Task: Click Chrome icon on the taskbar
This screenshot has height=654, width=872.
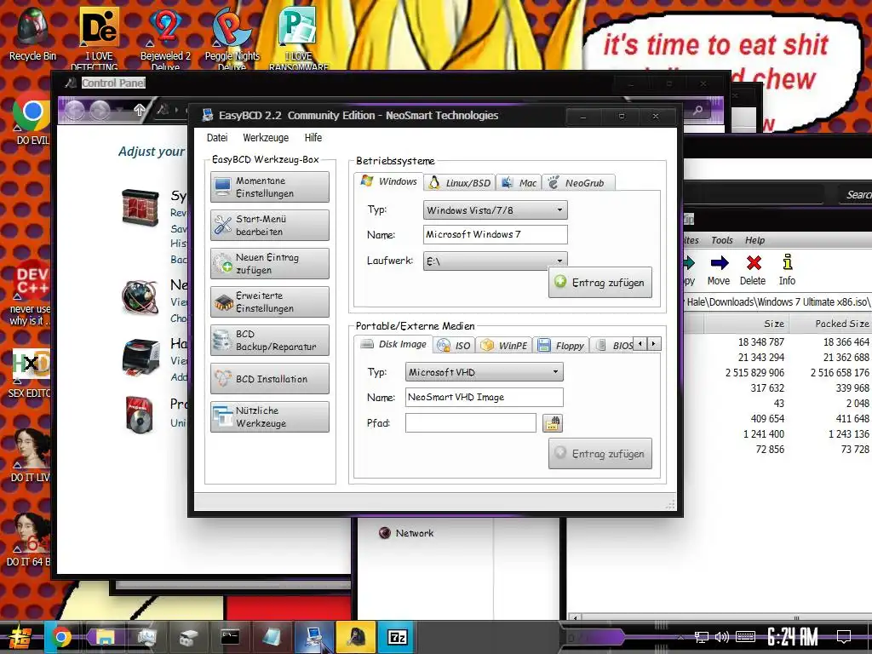Action: [x=60, y=637]
